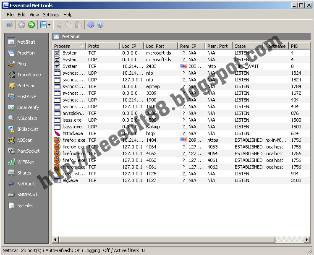This screenshot has height=255, width=314.
Task: Open the NBScan tool
Action: [20, 140]
